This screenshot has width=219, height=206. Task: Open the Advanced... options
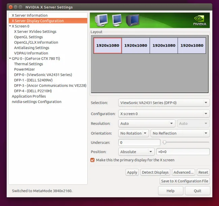click(x=183, y=172)
